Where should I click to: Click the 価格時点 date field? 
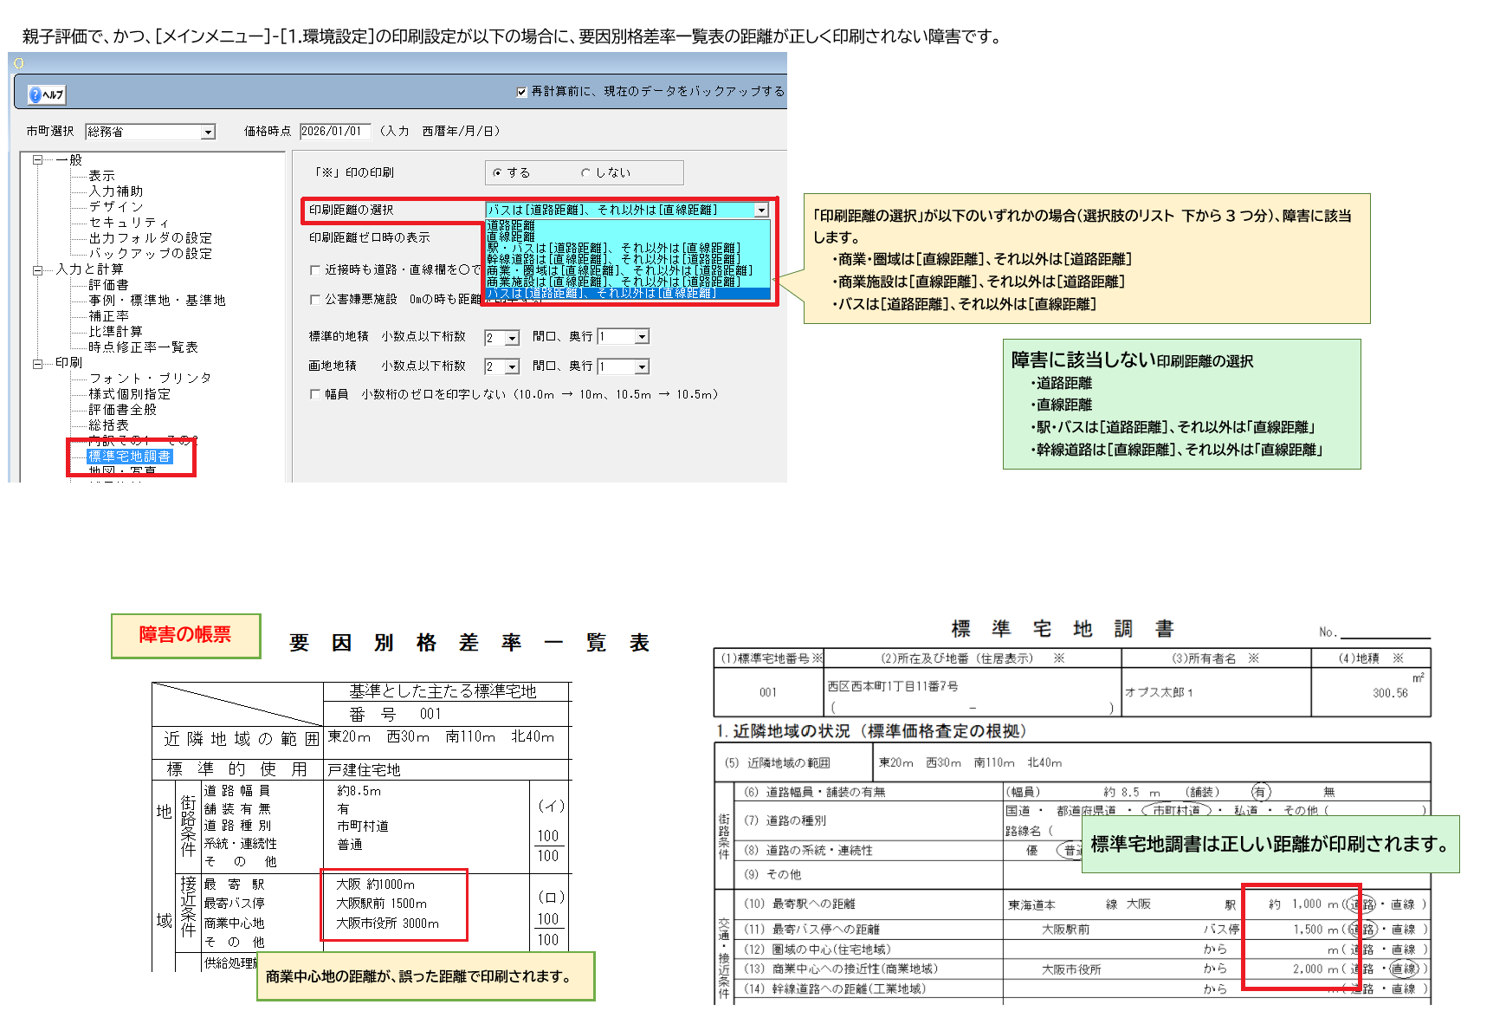pos(334,132)
